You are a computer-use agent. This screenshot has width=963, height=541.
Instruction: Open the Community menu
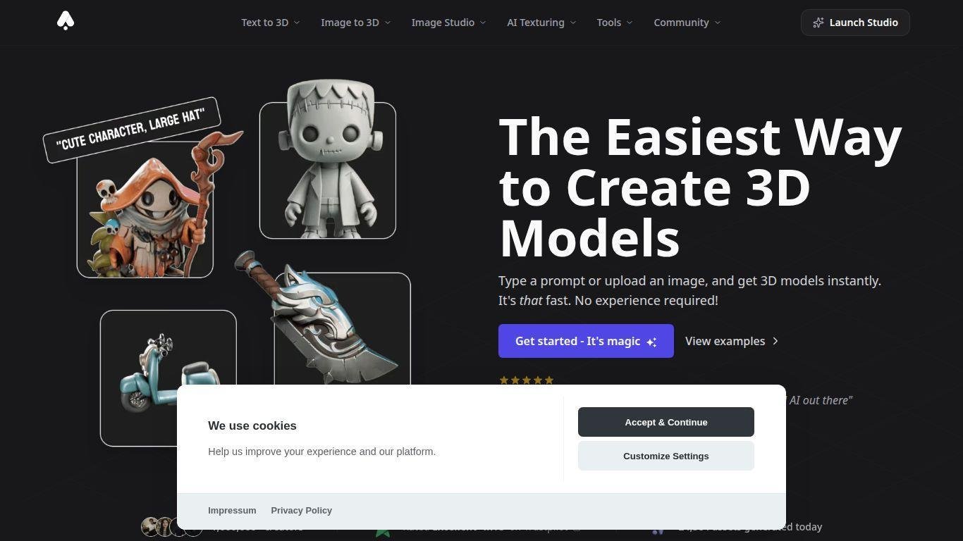click(687, 23)
